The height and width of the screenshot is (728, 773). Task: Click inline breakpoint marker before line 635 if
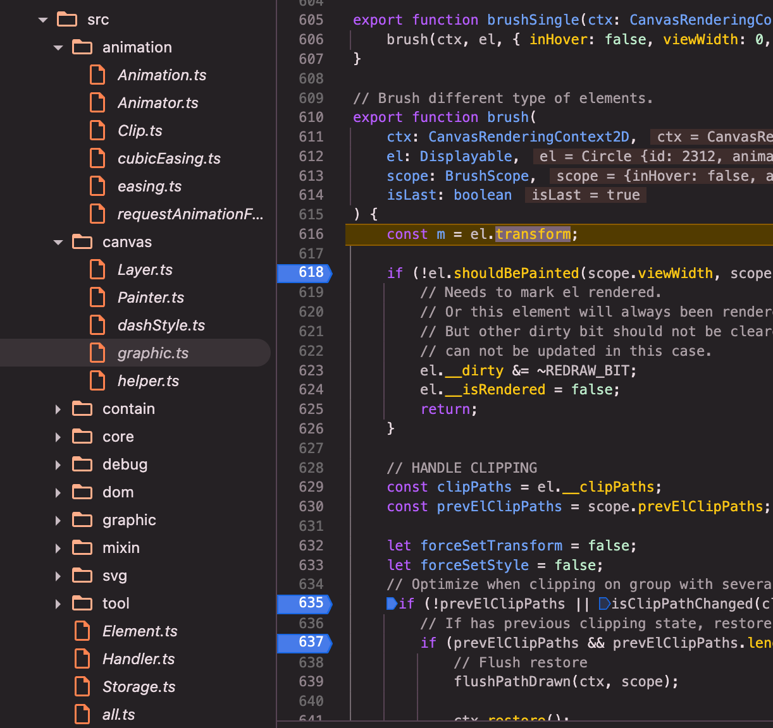click(392, 604)
